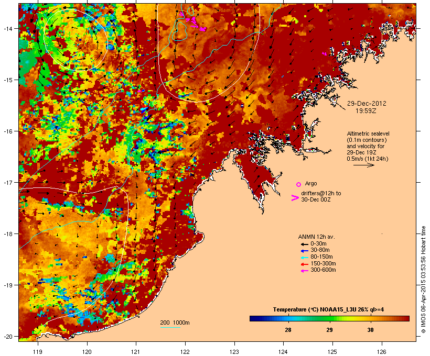
Task: Click the red 150-300m legend arrow
Action: click(305, 264)
